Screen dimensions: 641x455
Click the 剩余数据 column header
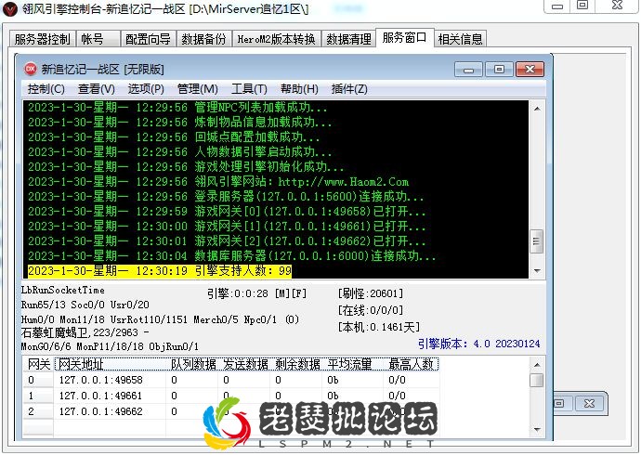pyautogui.click(x=297, y=364)
